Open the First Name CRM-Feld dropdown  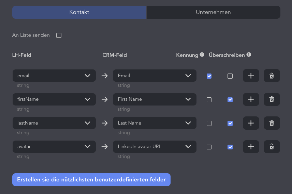pos(155,99)
